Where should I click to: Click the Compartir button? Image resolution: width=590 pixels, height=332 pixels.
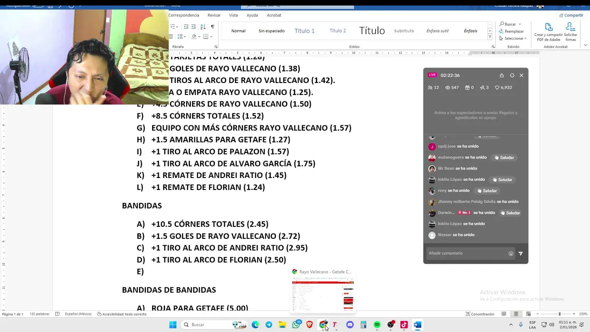point(571,15)
